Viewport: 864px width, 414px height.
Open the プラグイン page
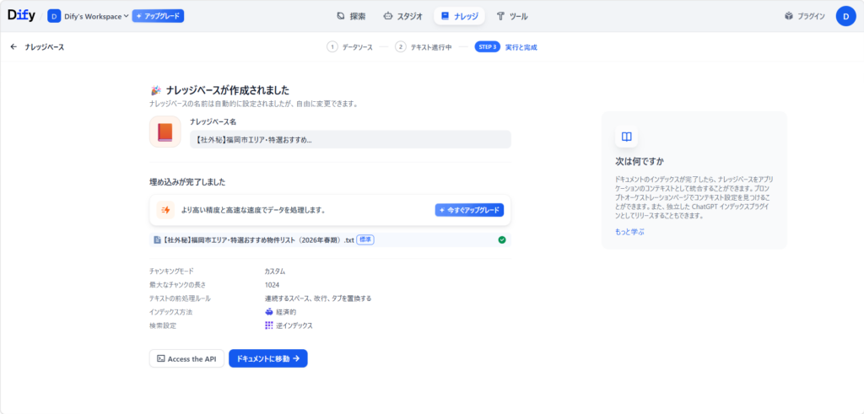[x=804, y=16]
